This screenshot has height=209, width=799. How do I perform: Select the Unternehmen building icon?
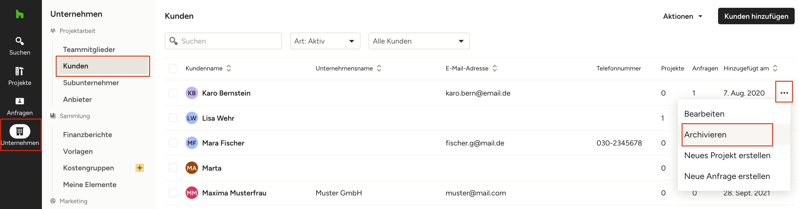click(x=20, y=131)
